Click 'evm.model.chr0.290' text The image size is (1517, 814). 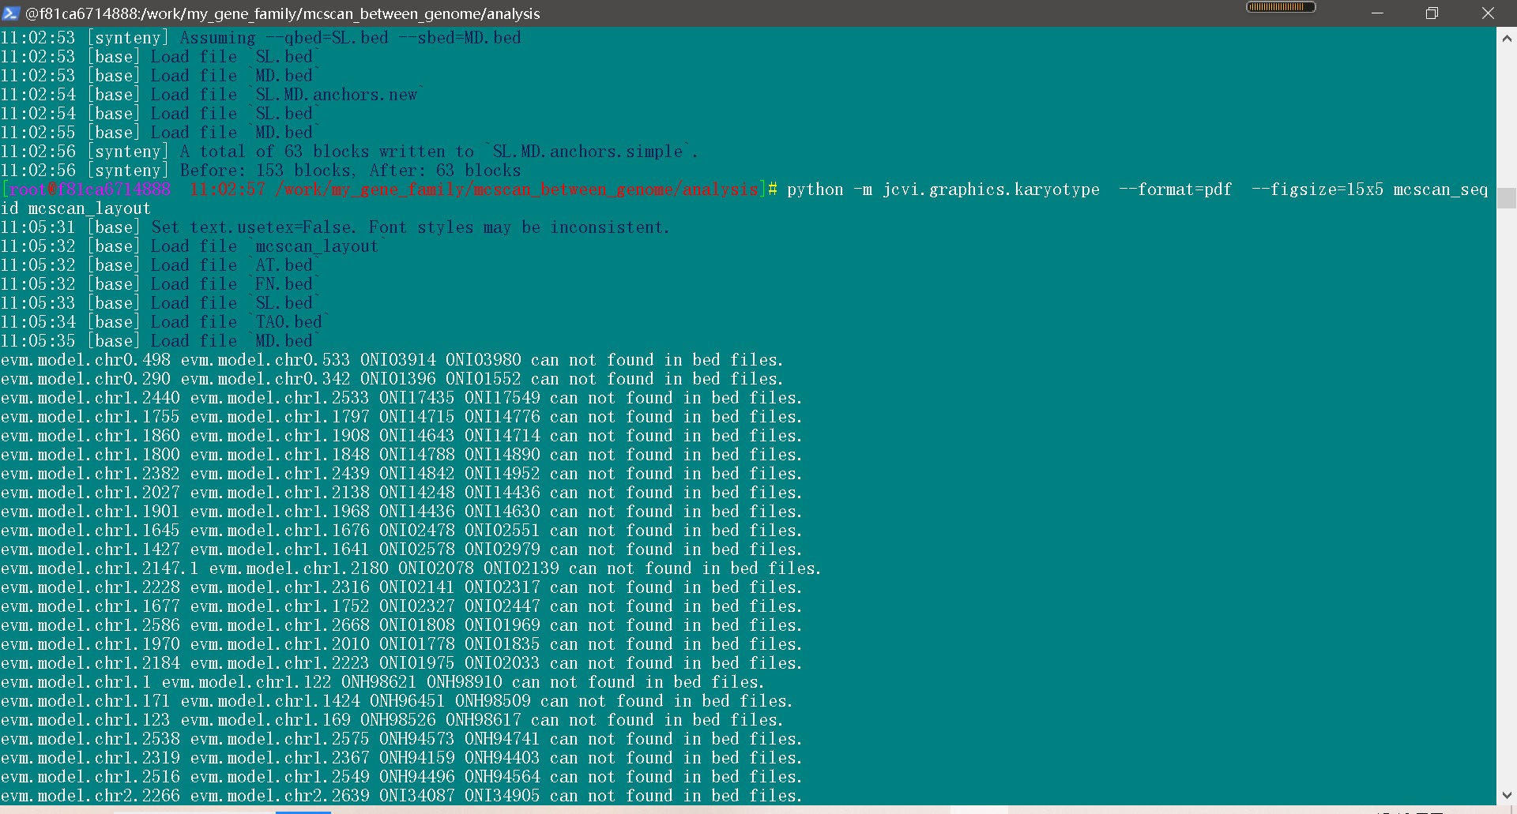(x=85, y=379)
